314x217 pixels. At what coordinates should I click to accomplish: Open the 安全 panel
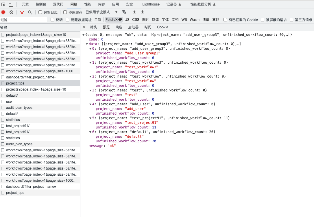pyautogui.click(x=129, y=4)
